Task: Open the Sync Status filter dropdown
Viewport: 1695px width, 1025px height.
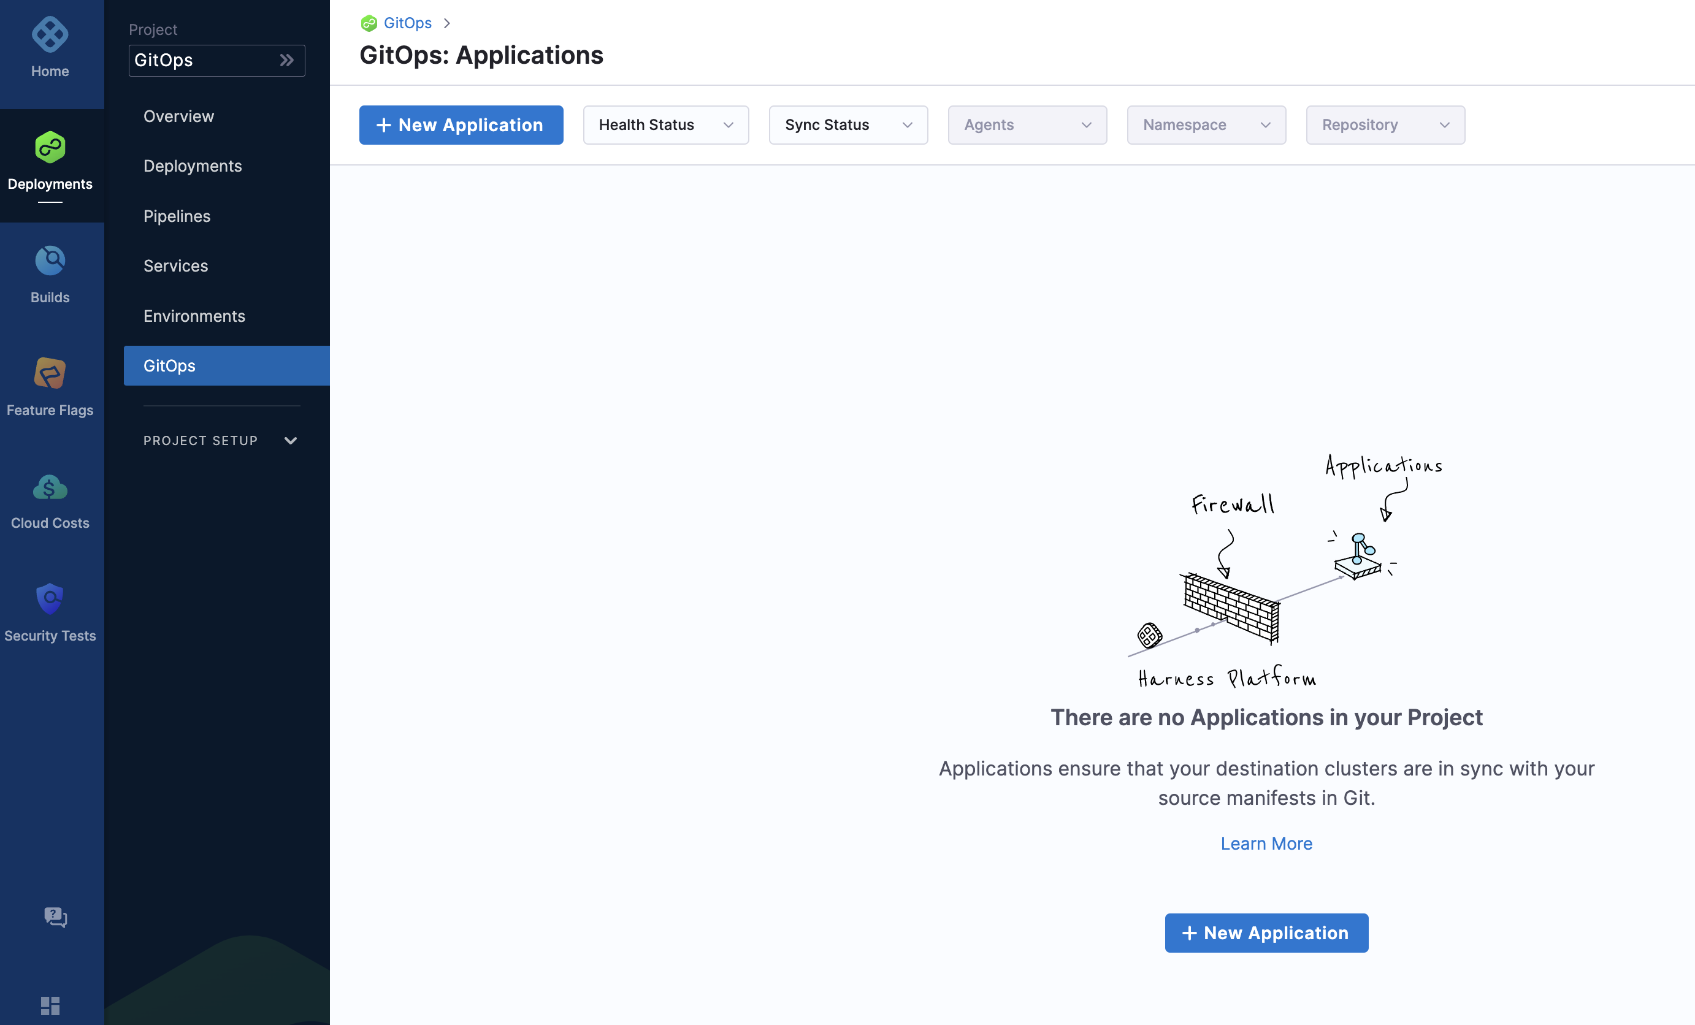Action: 847,125
